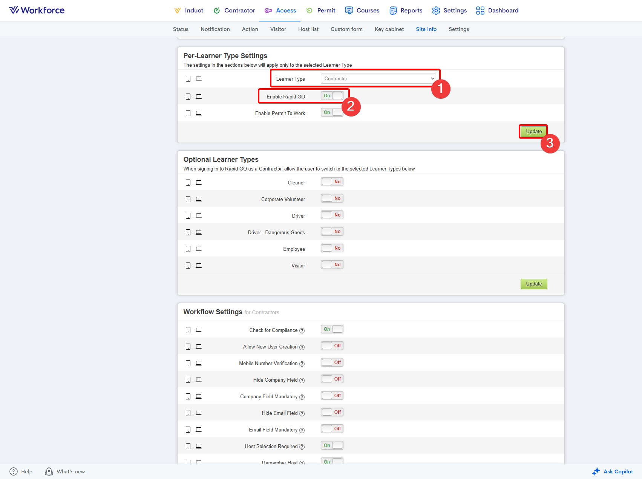Open the Settings main navigation menu

coord(449,11)
